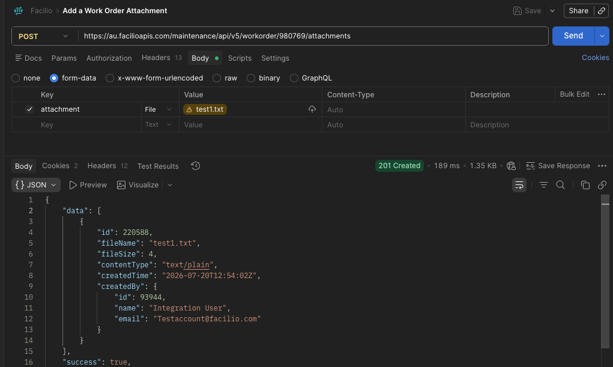The image size is (613, 367).
Task: Open response pane more options ellipsis
Action: tap(602, 166)
